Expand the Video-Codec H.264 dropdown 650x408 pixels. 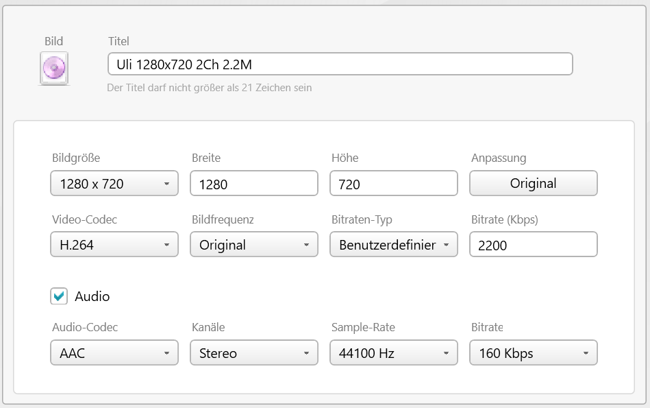click(114, 245)
